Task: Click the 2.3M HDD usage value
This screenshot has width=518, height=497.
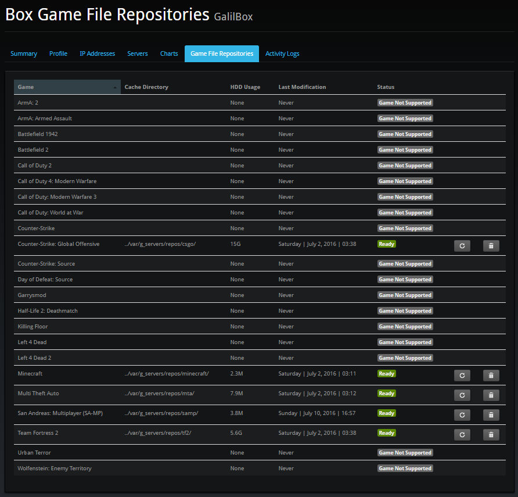Action: (236, 374)
